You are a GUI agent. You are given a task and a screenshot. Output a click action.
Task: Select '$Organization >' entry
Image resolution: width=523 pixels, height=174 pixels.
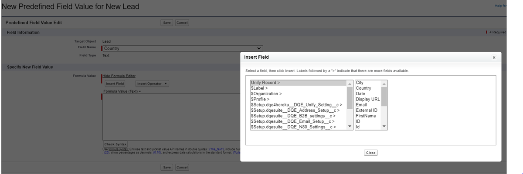click(299, 94)
